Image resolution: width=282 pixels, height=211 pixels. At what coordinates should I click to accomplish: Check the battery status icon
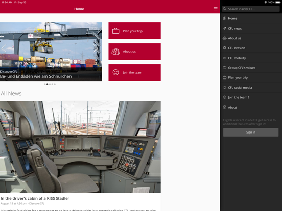(278, 2)
